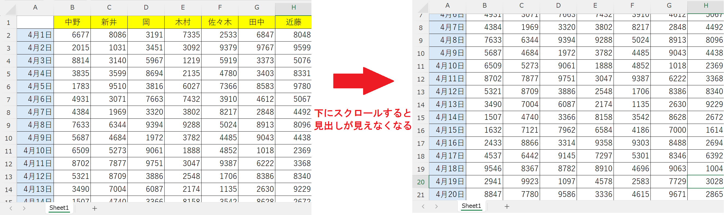
Task: Click cell containing 9510
Action: (x=109, y=86)
